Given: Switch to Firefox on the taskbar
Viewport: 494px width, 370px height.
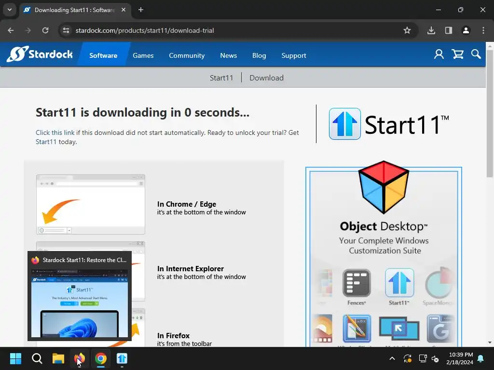Looking at the screenshot, I should [80, 358].
